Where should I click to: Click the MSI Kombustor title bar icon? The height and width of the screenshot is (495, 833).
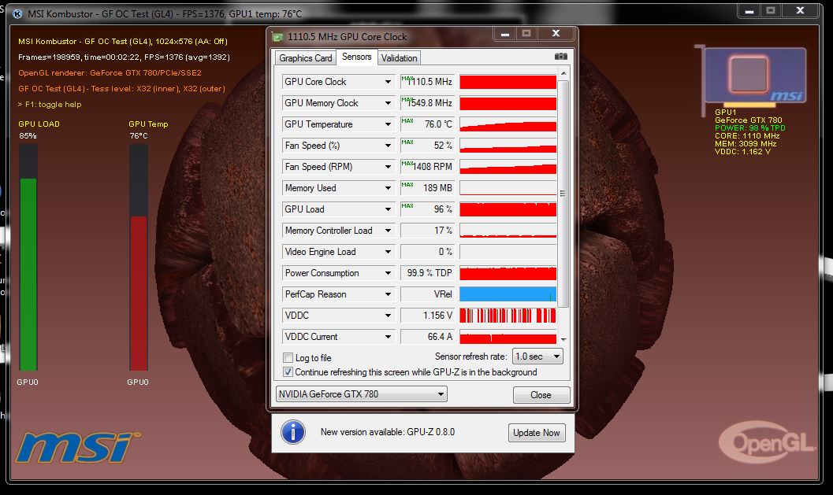pyautogui.click(x=17, y=14)
